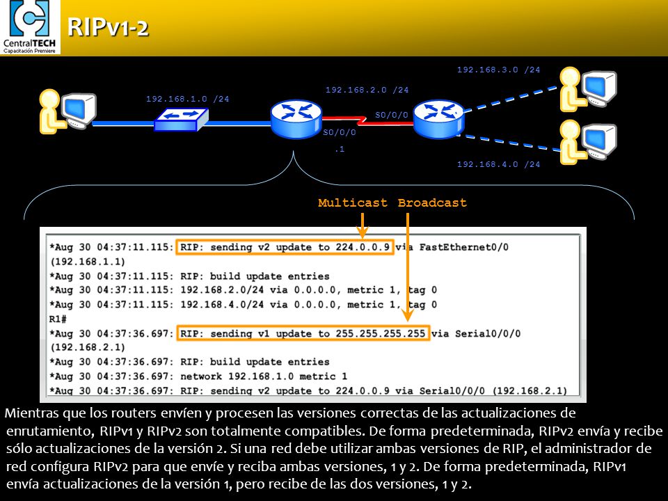Click the (192.168.2.1) line under the v1 update
The image size is (668, 501).
pos(88,347)
